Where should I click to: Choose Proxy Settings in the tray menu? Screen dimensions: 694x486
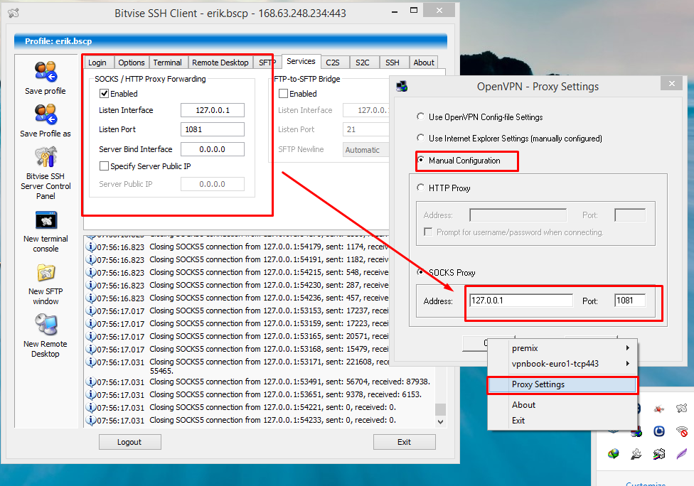pyautogui.click(x=562, y=384)
